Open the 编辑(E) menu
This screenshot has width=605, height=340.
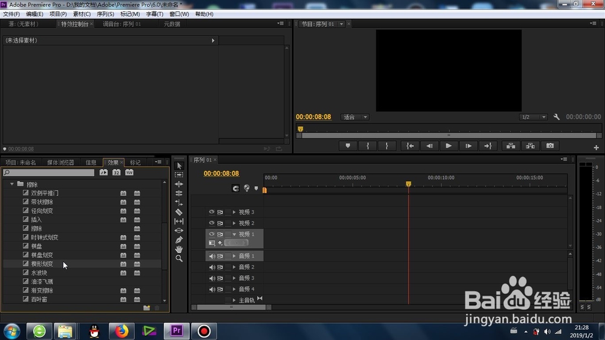(34, 14)
